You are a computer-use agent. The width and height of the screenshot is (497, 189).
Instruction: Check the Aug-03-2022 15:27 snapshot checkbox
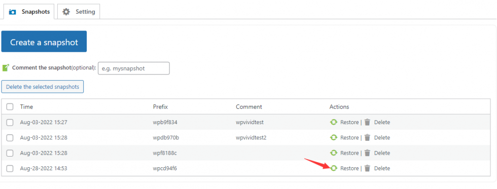tap(10, 122)
